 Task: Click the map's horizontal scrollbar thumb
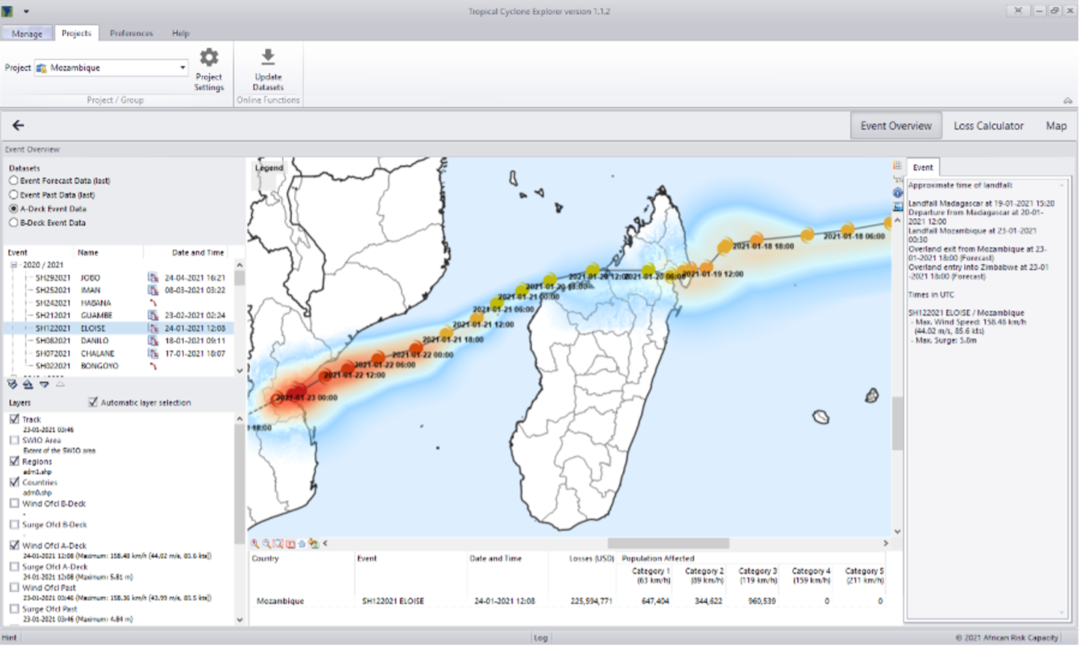668,543
